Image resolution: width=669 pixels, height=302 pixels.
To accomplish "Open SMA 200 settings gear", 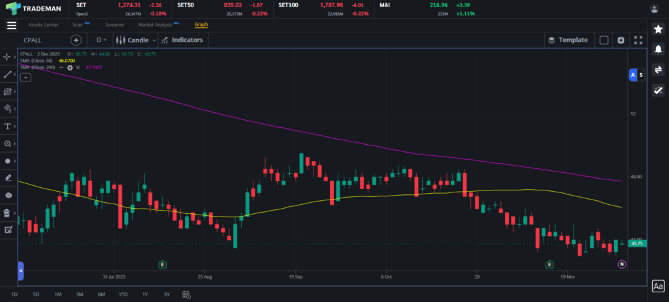I will 70,67.
